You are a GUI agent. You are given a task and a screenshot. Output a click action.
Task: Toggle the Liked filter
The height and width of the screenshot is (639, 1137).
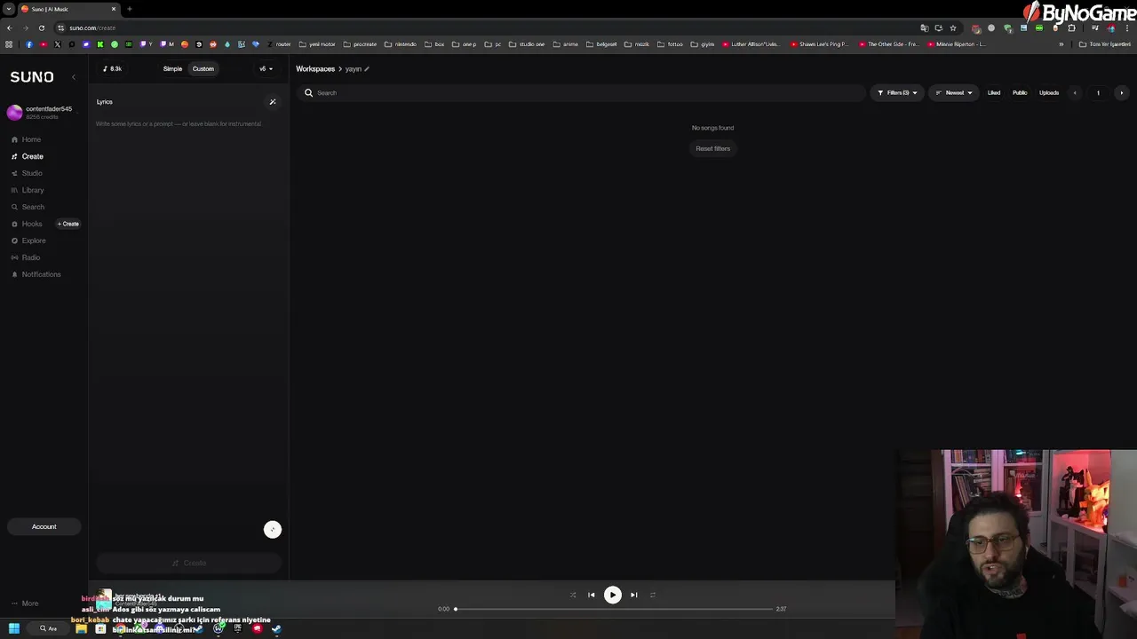pos(994,92)
